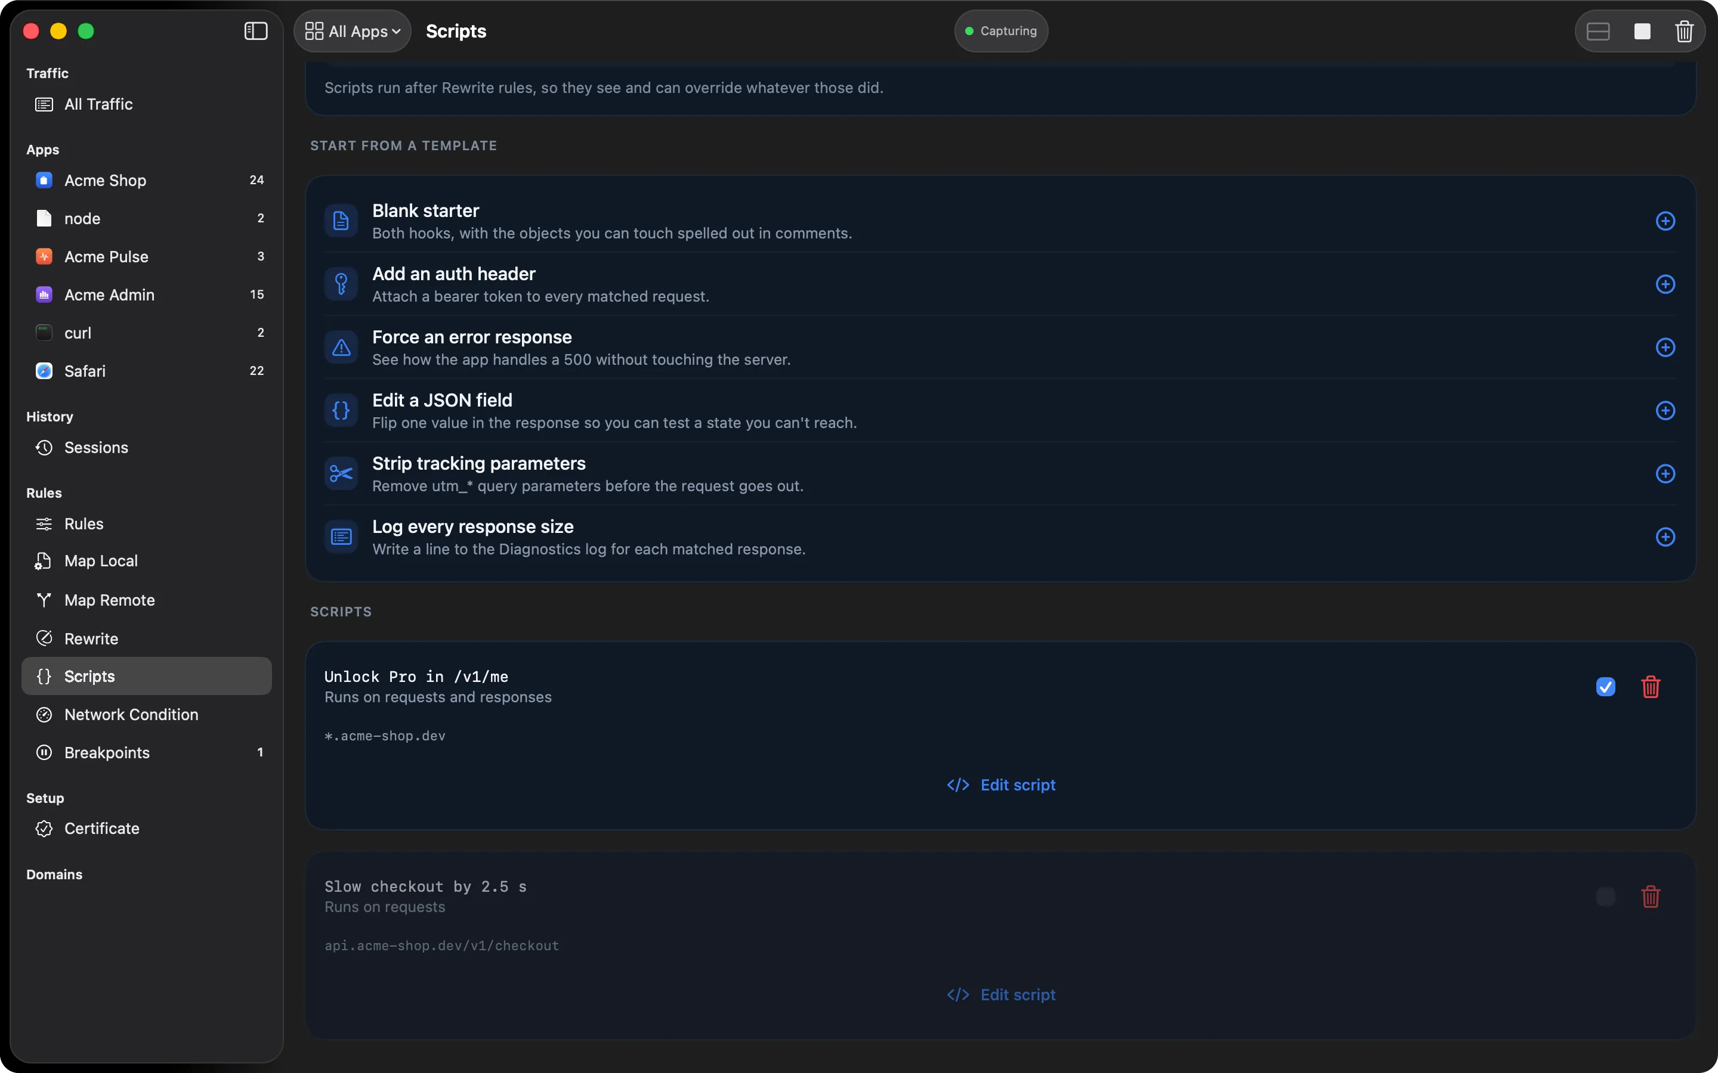The height and width of the screenshot is (1073, 1718).
Task: Select Acme Admin app
Action: (x=147, y=294)
